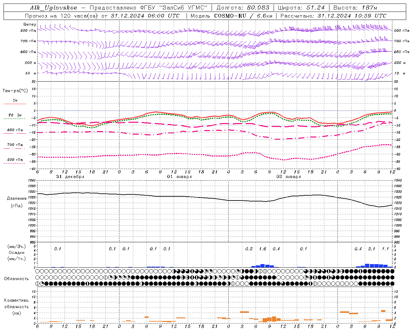Click the Облачность row label
Screen dimensions: 411x329
tap(16, 279)
